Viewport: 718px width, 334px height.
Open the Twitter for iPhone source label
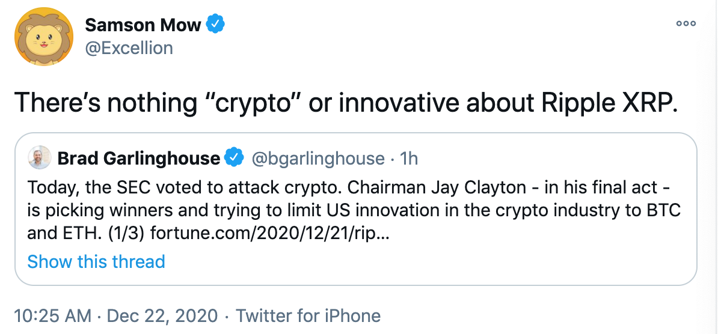pos(308,316)
